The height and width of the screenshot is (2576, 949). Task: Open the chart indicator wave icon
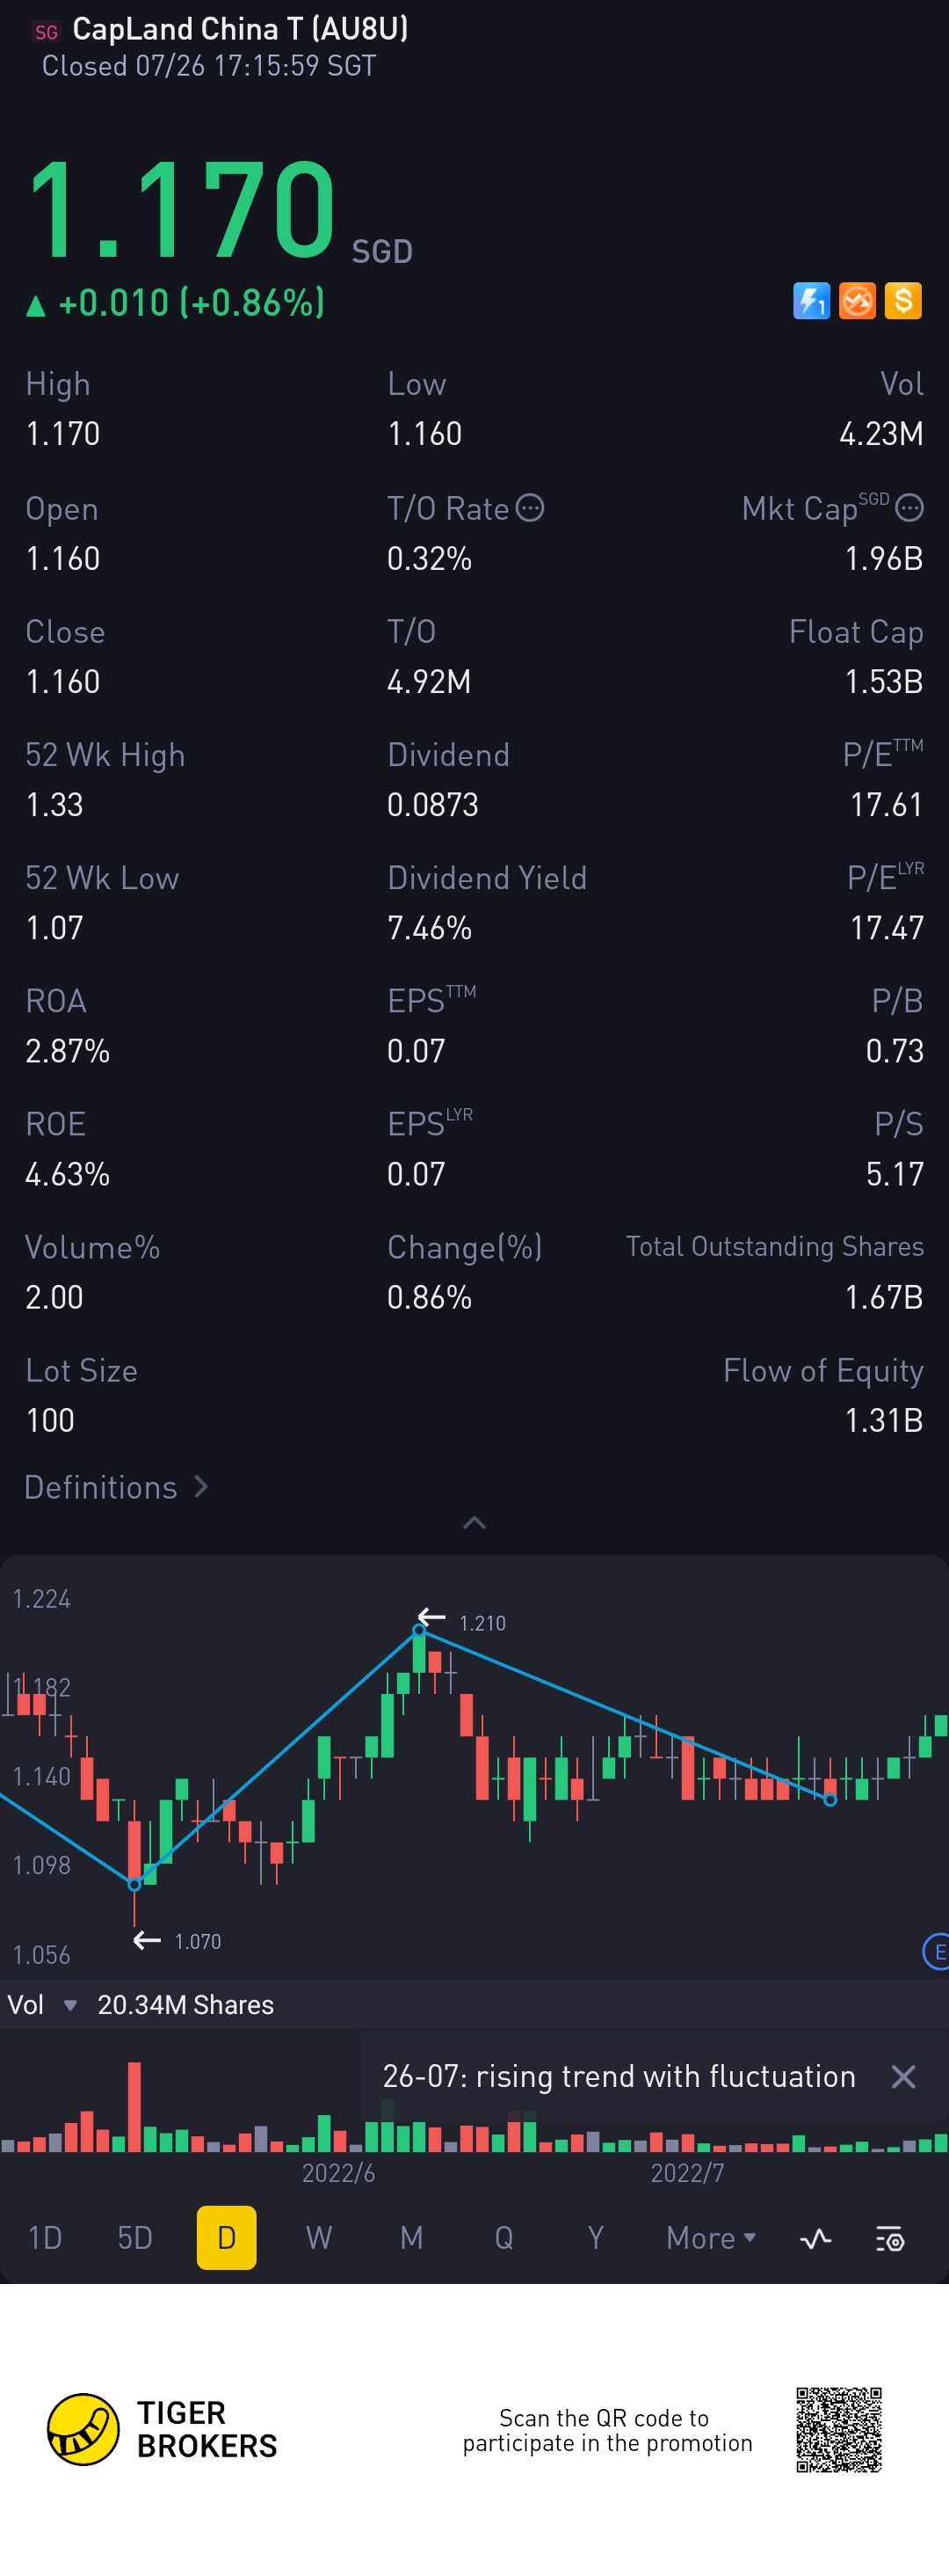pyautogui.click(x=816, y=2238)
